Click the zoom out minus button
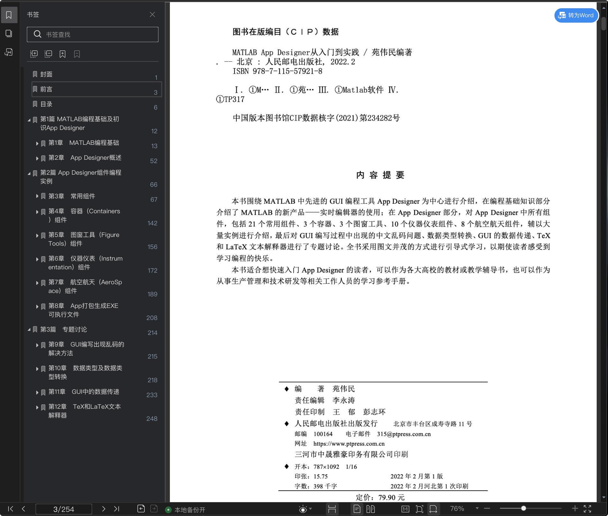The width and height of the screenshot is (608, 516). point(487,508)
